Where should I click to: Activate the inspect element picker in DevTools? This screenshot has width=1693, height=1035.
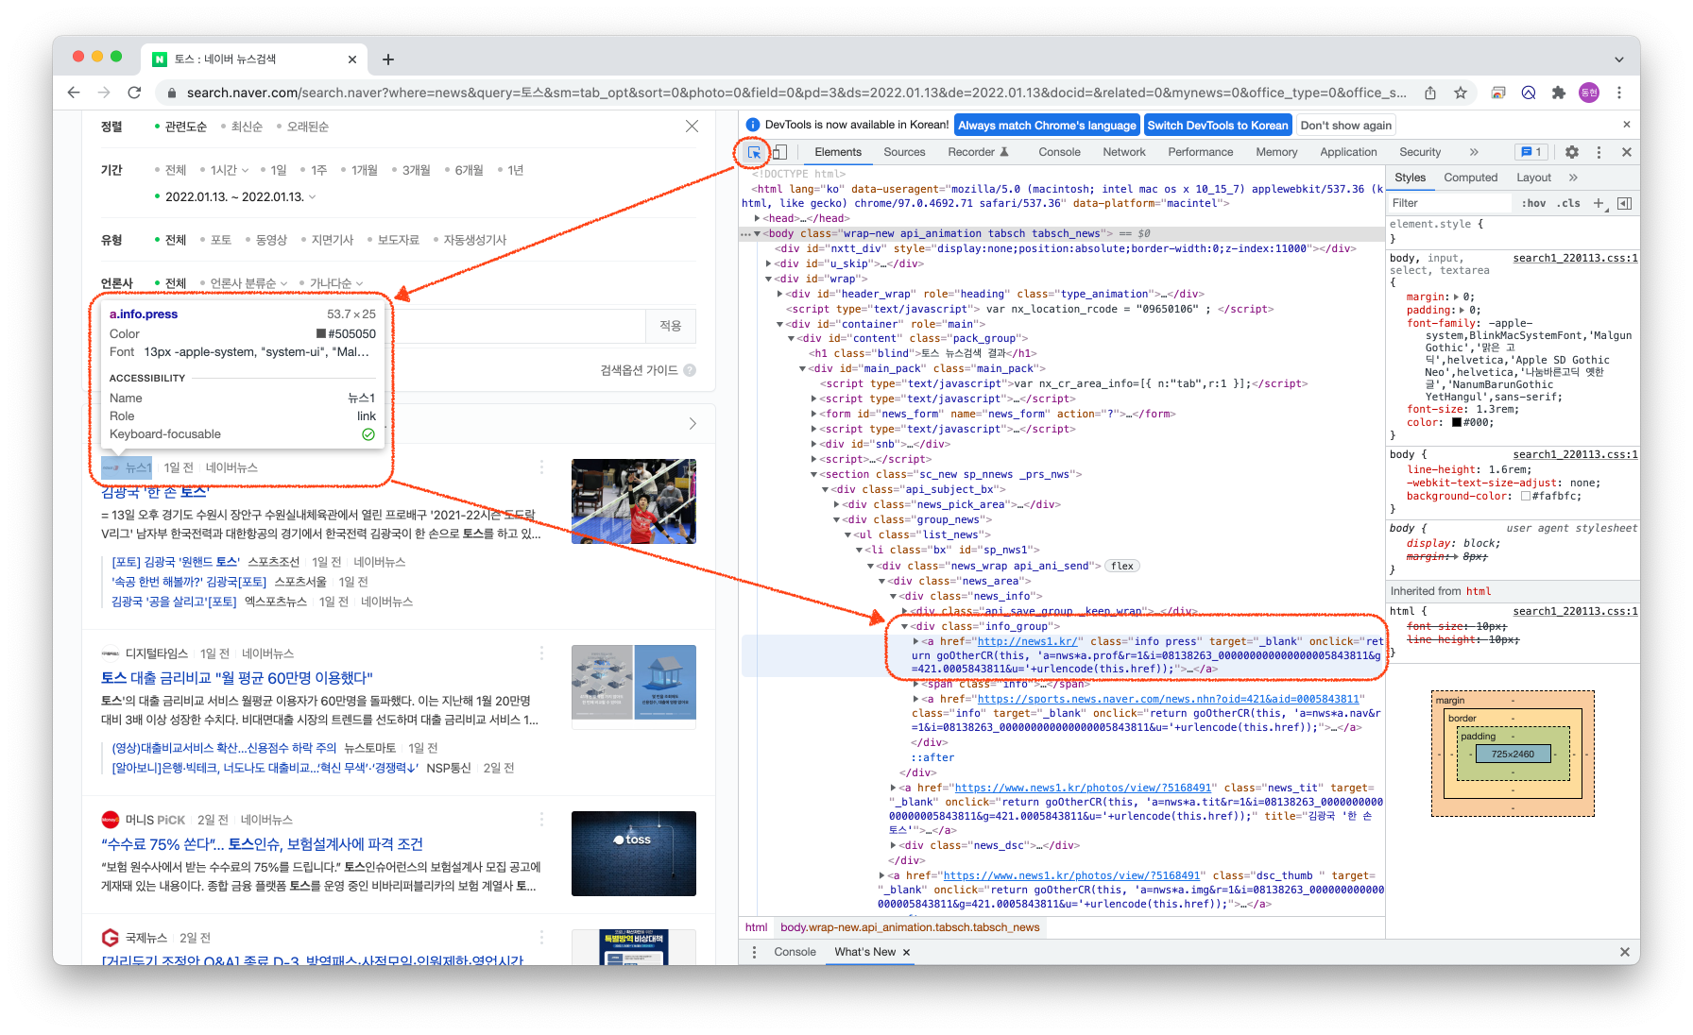tap(754, 152)
